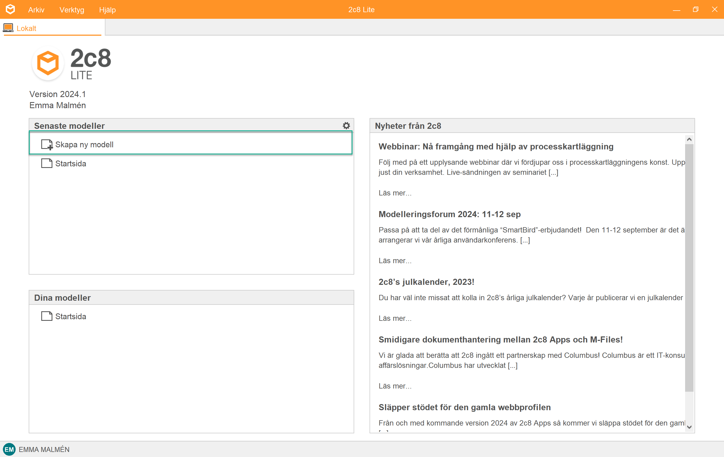Click Läs mer under the Webbinar article
The height and width of the screenshot is (457, 724).
[x=395, y=193]
